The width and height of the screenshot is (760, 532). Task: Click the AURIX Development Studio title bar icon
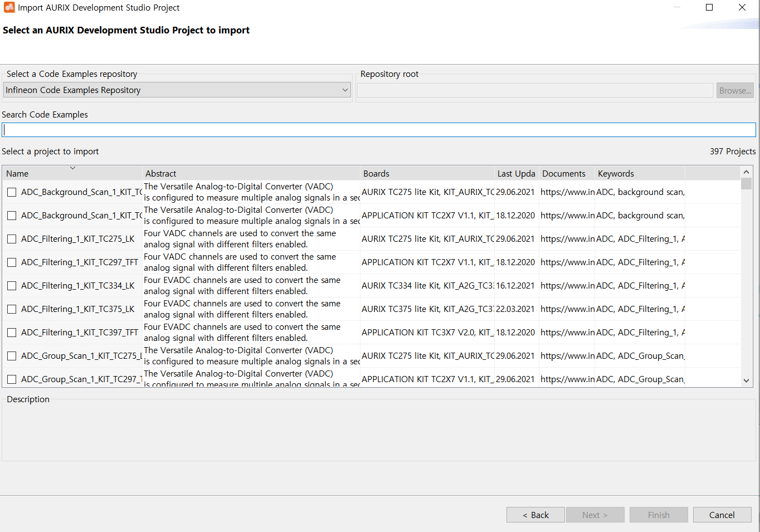[9, 7]
